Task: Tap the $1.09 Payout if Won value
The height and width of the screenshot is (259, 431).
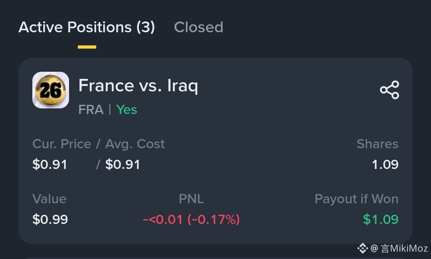Action: 380,220
